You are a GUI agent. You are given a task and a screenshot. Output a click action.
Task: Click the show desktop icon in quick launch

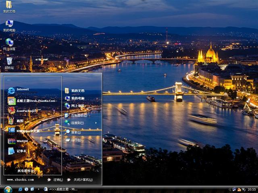(x=32, y=189)
